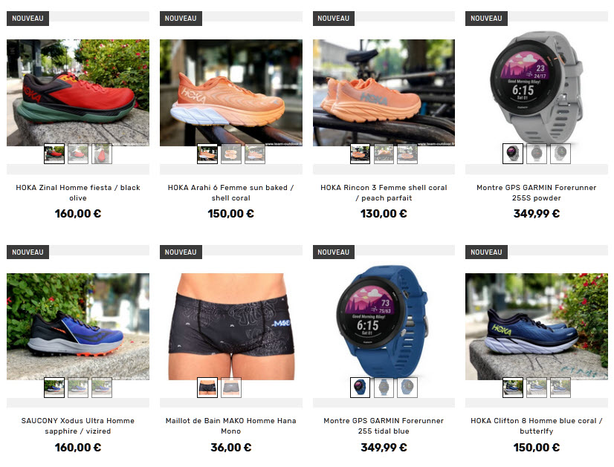Click the Garmin Forerunner 255S powder watch image
The image size is (614, 467).
tap(537, 88)
